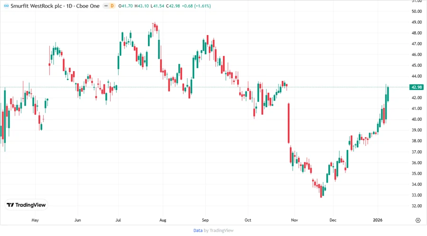Click the 41.00 price axis label

pos(417,109)
